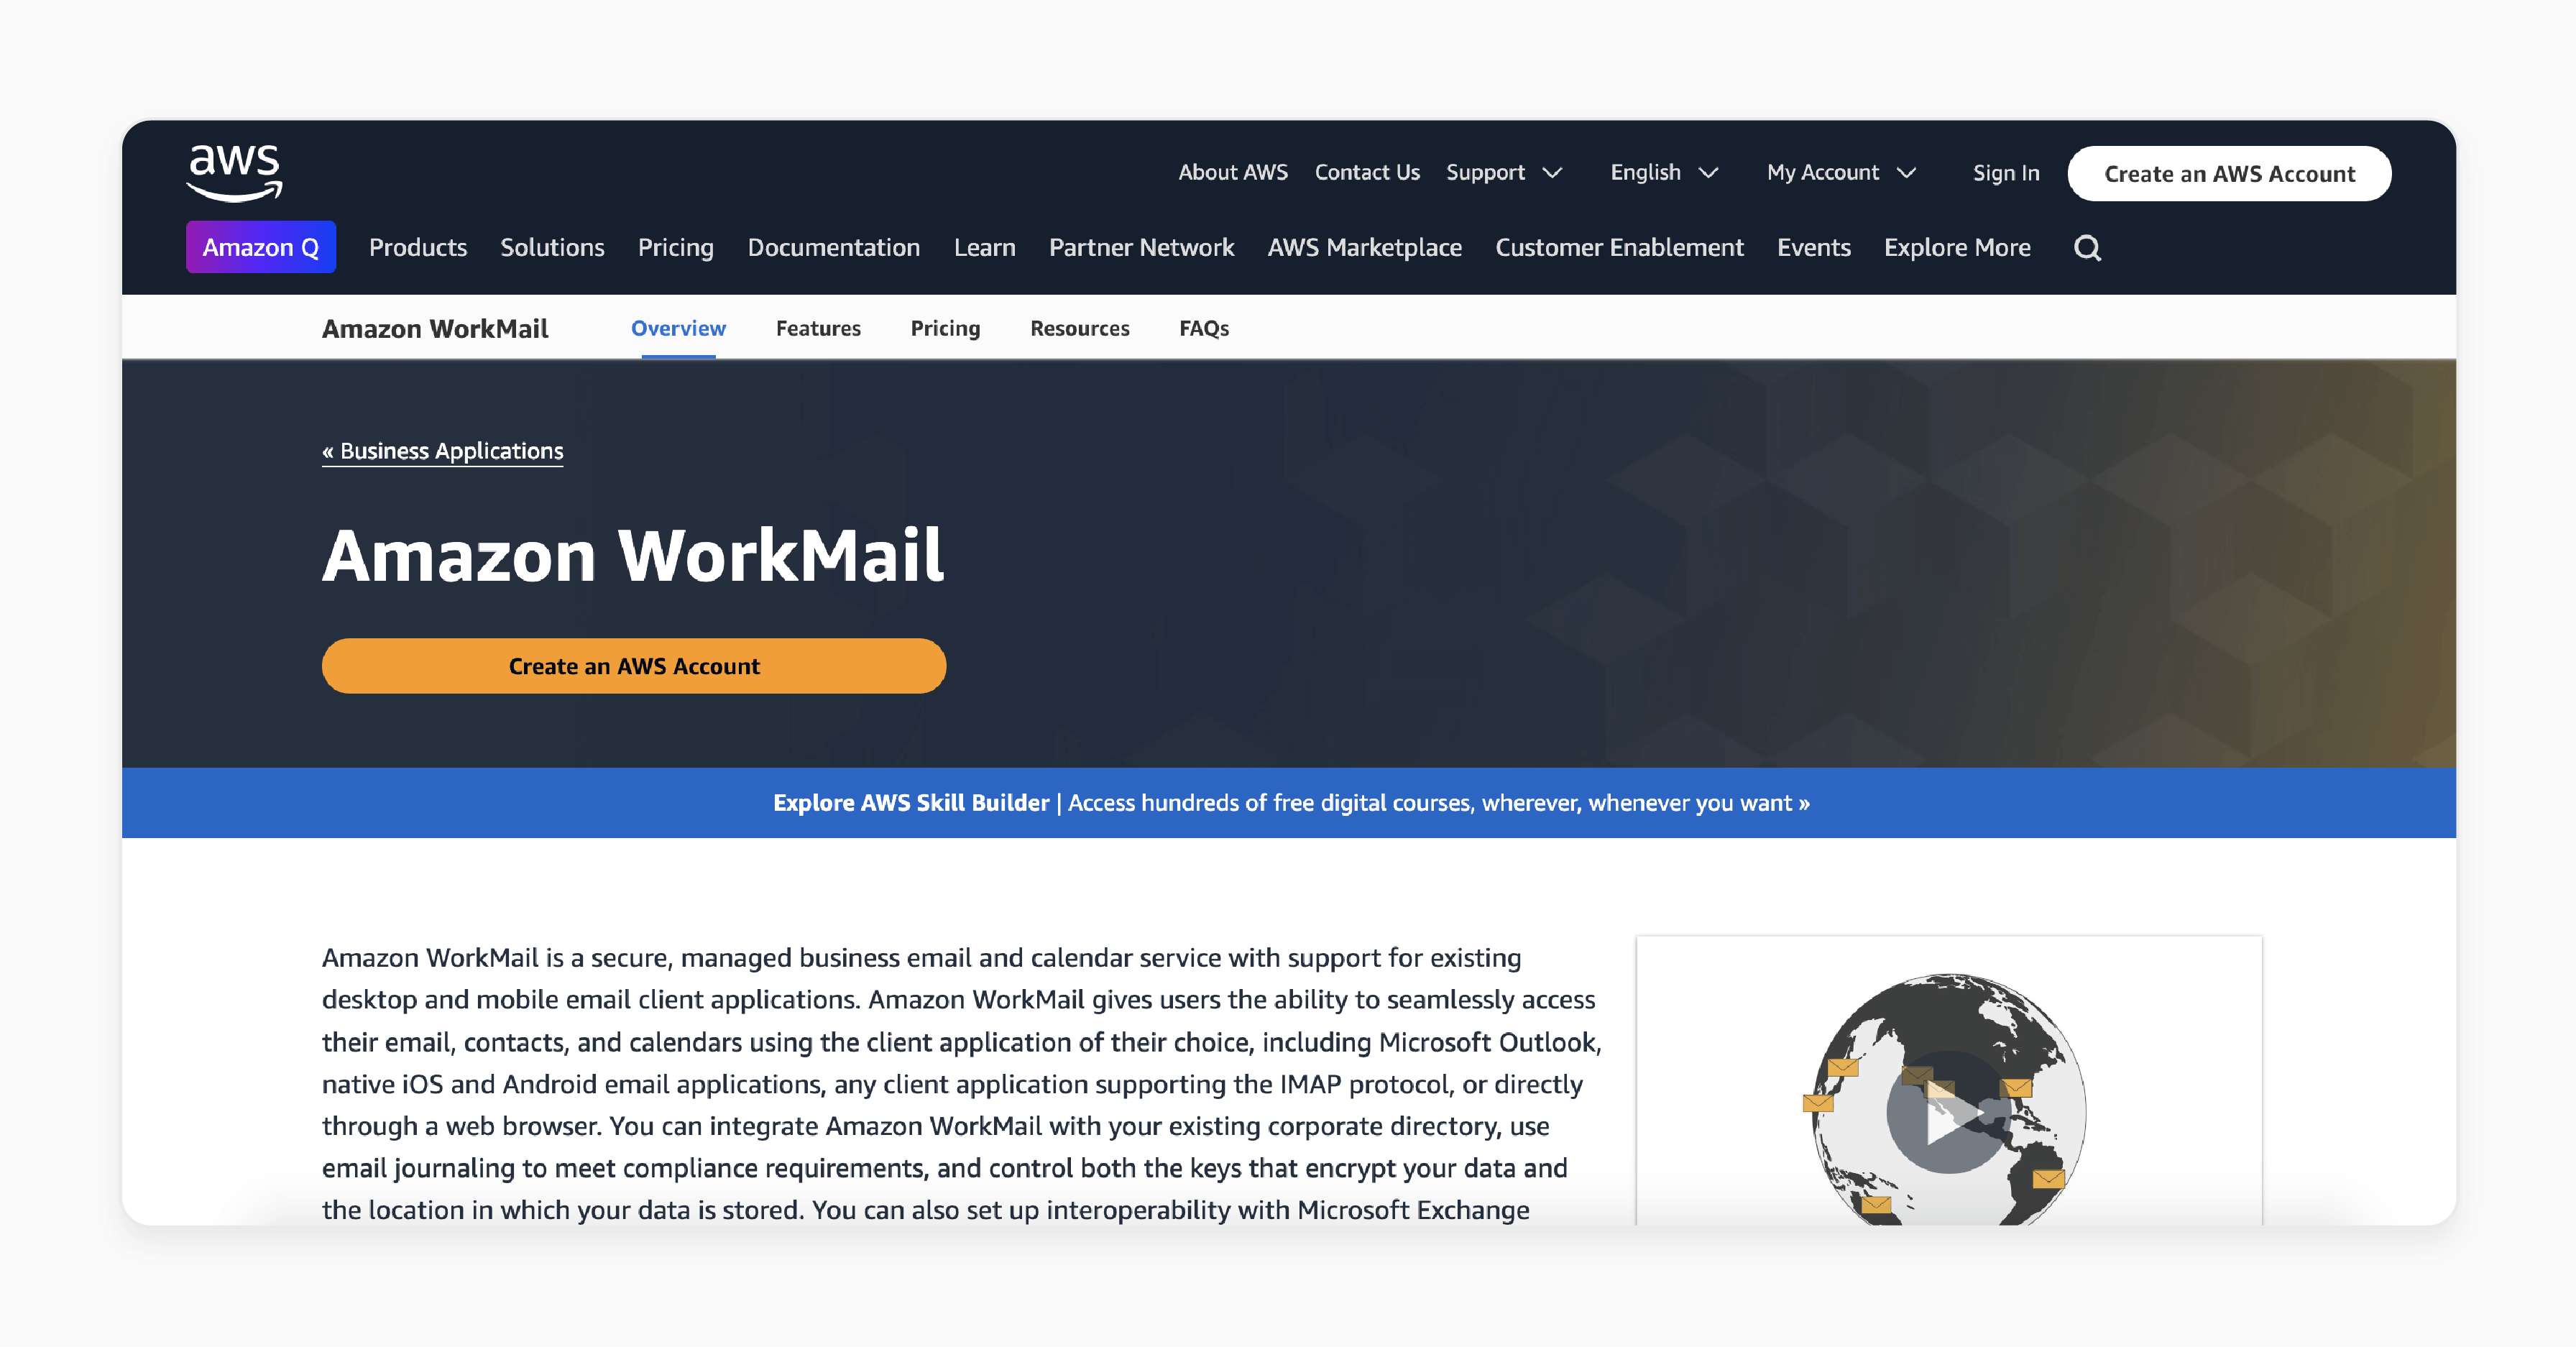Explore AWS Skill Builder banner link

[1288, 802]
